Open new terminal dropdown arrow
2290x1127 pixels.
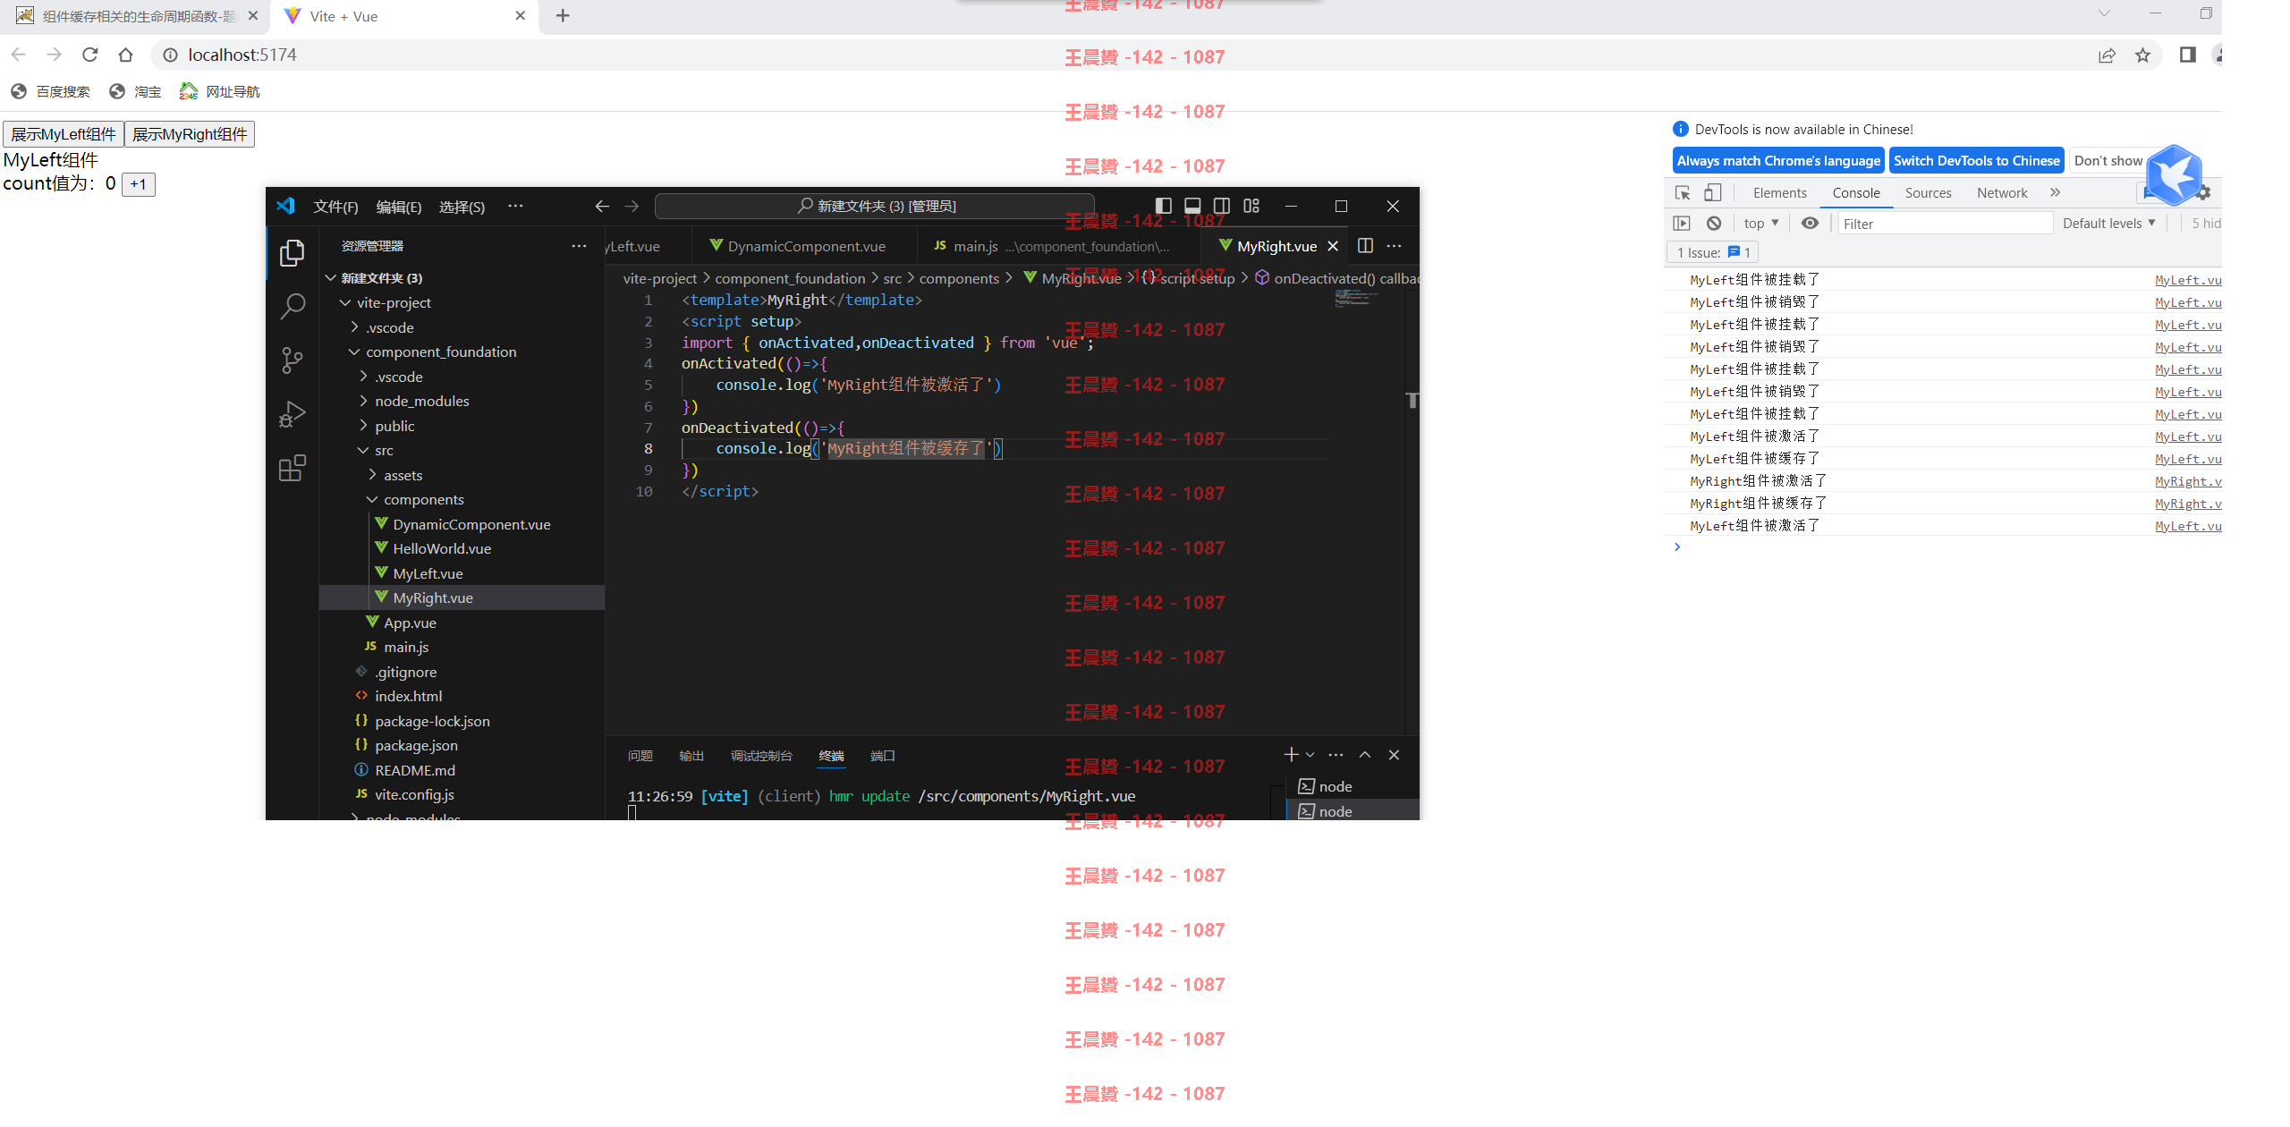pyautogui.click(x=1310, y=755)
